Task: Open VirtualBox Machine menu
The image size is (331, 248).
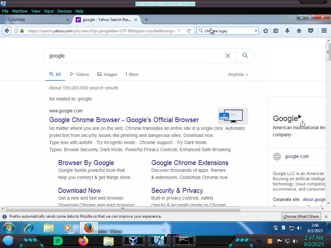Action: click(20, 11)
